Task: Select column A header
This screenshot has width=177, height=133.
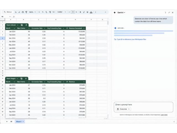Action: [x=11, y=20]
